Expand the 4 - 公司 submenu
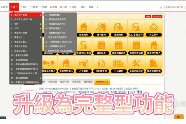186x124 pixels. pyautogui.click(x=40, y=28)
